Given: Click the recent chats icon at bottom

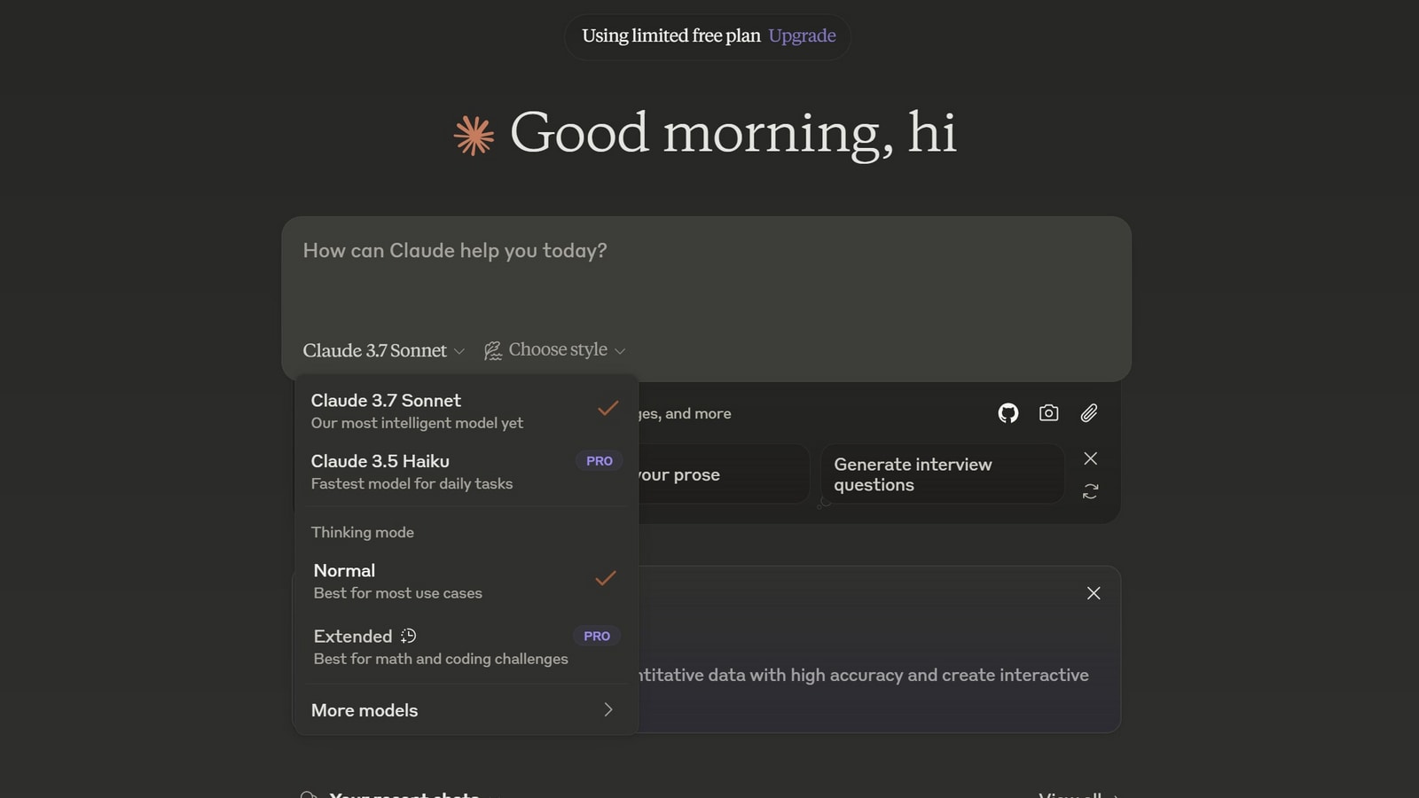Looking at the screenshot, I should pos(309,794).
